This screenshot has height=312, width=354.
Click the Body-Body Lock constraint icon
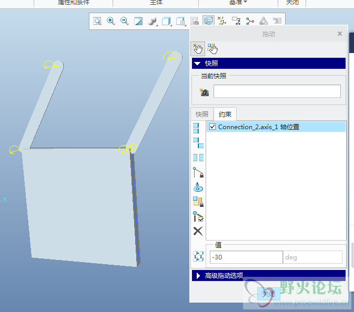[x=198, y=202]
